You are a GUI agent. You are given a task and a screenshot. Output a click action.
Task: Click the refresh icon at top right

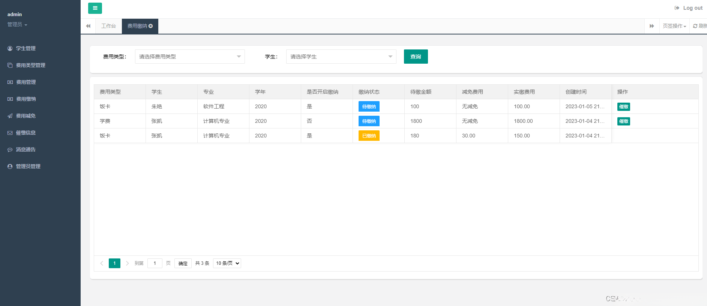tap(695, 26)
